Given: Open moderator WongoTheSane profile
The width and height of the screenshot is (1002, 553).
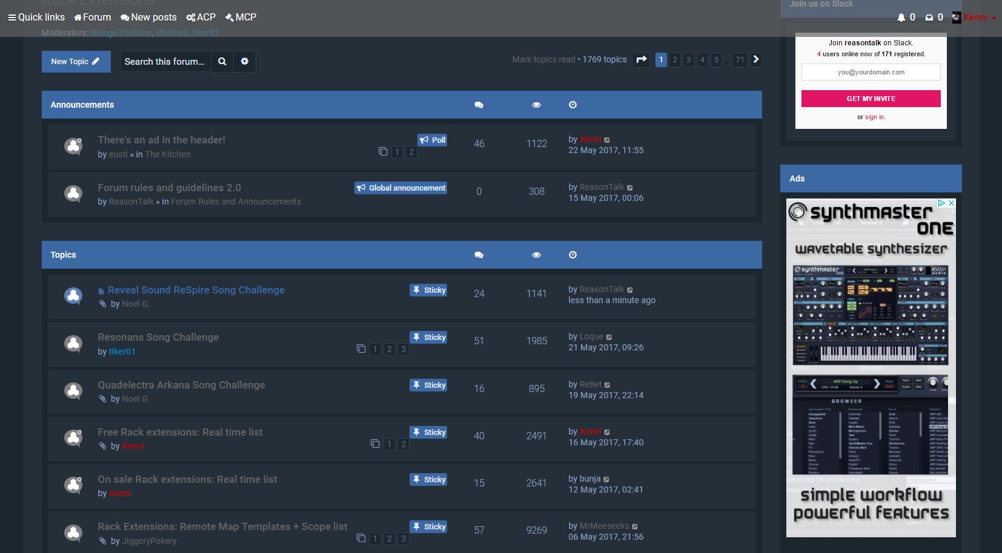Looking at the screenshot, I should 121,33.
